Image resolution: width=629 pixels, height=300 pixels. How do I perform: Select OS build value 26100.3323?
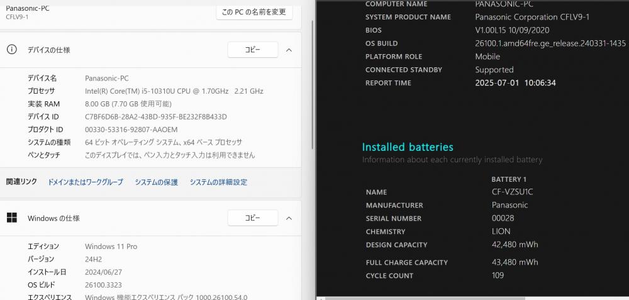coord(104,285)
